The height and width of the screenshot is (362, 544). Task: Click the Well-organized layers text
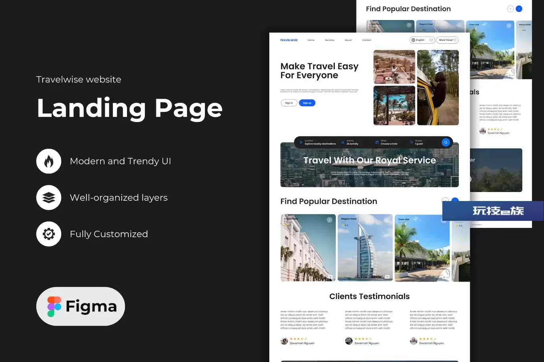[119, 197]
